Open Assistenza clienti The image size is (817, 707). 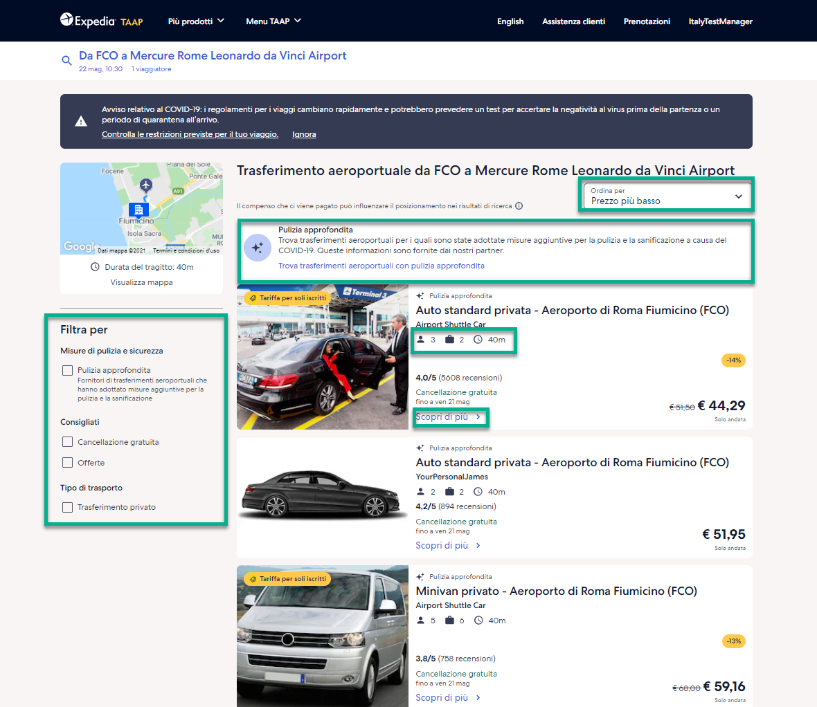[574, 21]
